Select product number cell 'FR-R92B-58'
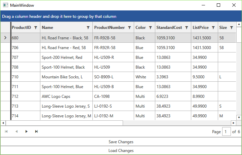This screenshot has height=155, width=242. coord(113,38)
